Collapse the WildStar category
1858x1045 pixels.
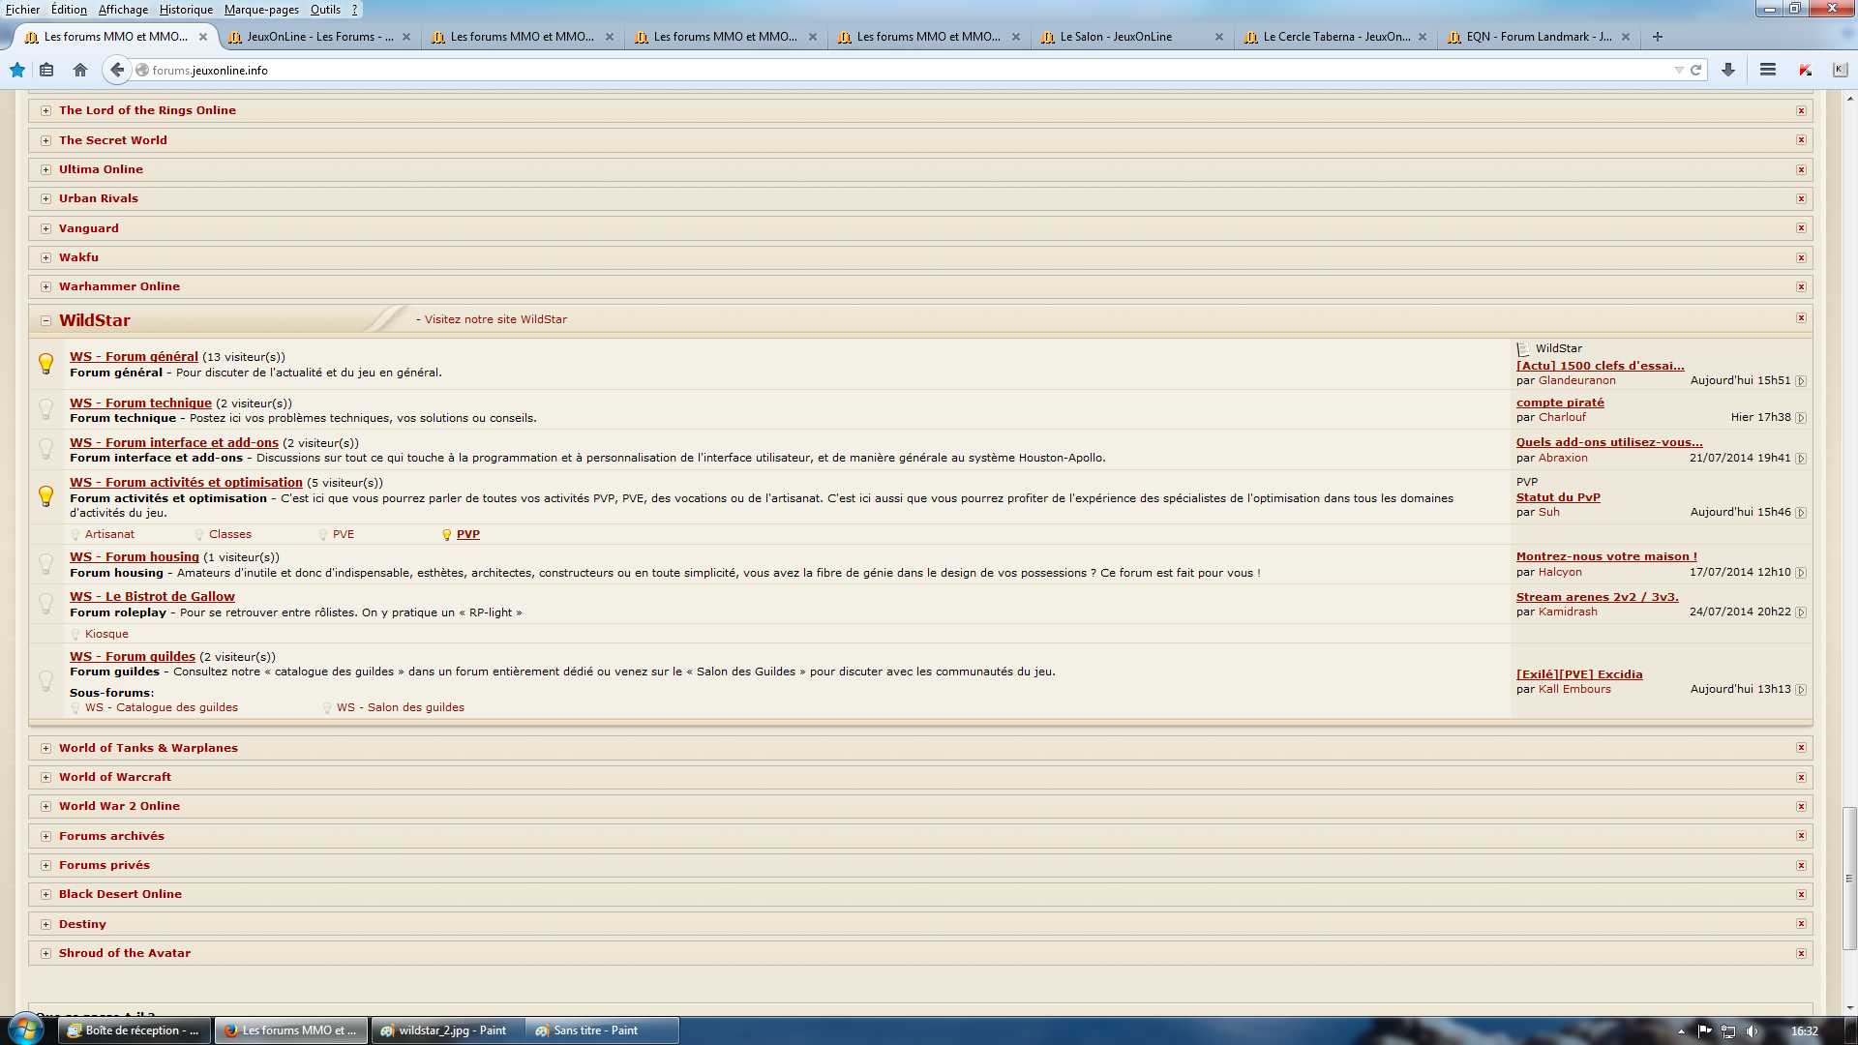coord(45,321)
